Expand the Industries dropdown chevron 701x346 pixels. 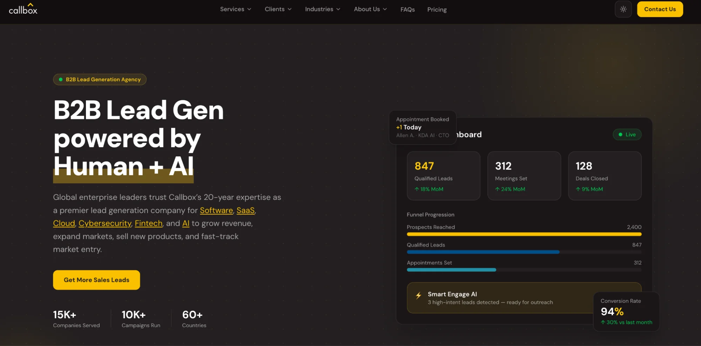tap(338, 9)
